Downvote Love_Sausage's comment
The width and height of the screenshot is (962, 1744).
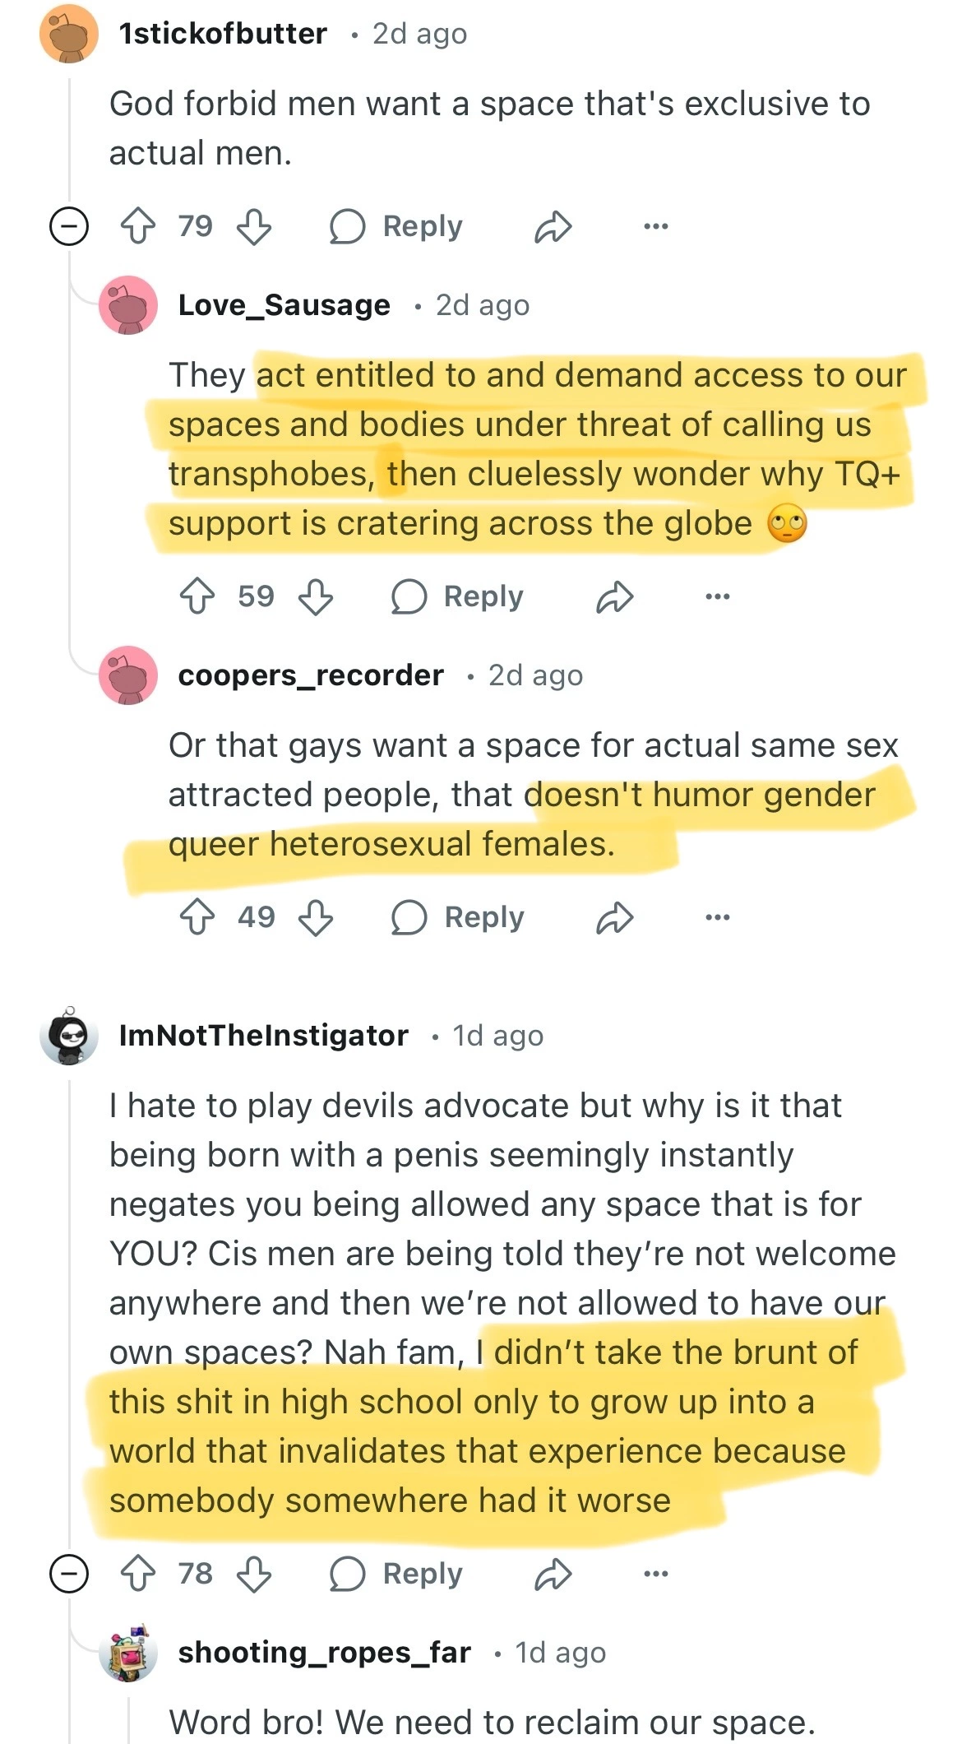pos(316,596)
